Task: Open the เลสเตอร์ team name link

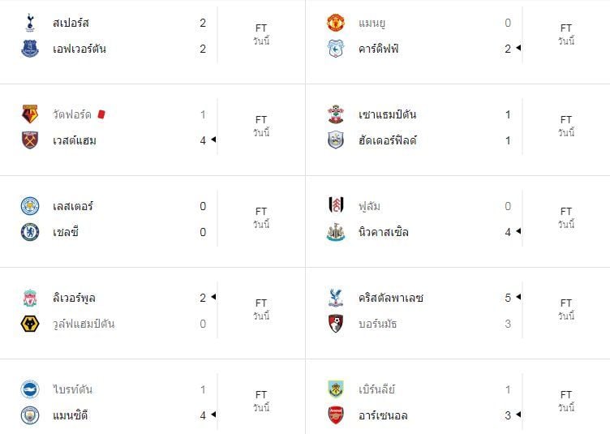Action: (71, 206)
